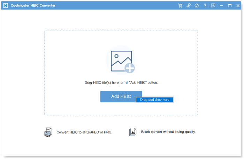244x159 pixels.
Task: Open the shopping cart purchase icon
Action: (180, 6)
